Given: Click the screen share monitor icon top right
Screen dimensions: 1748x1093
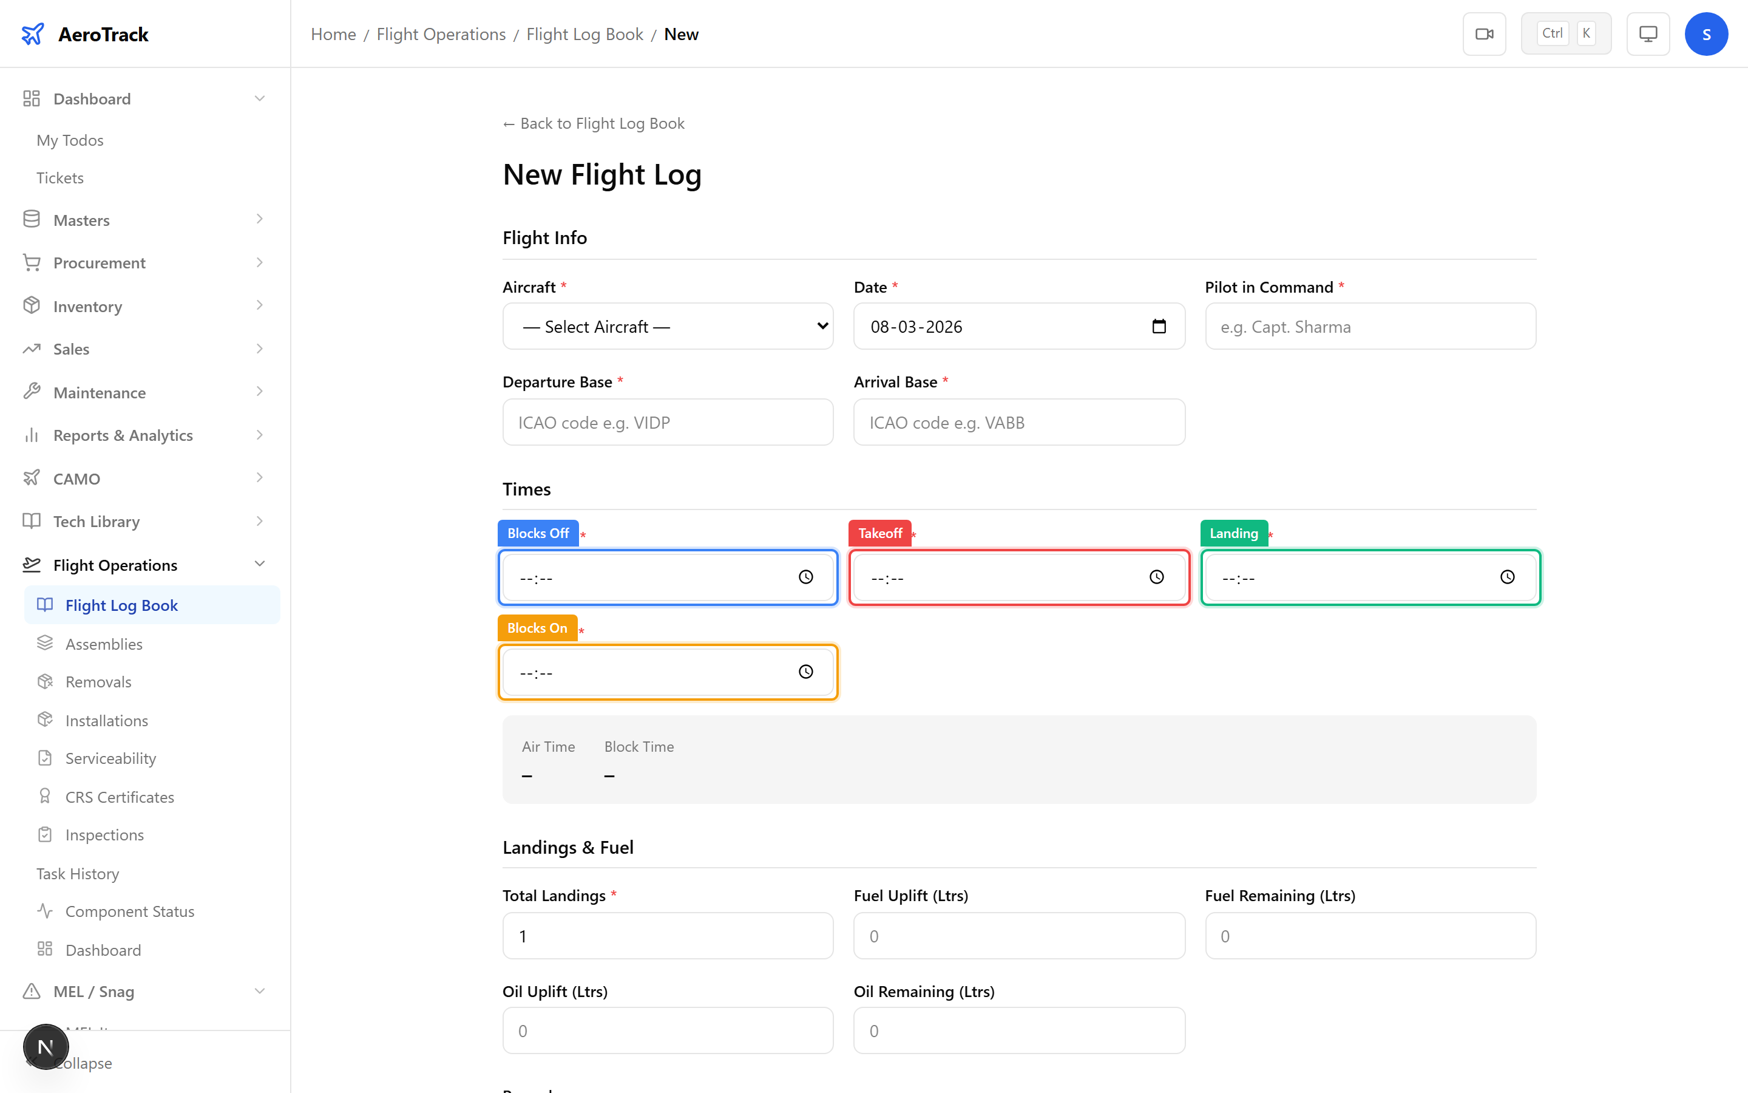Looking at the screenshot, I should [x=1648, y=33].
